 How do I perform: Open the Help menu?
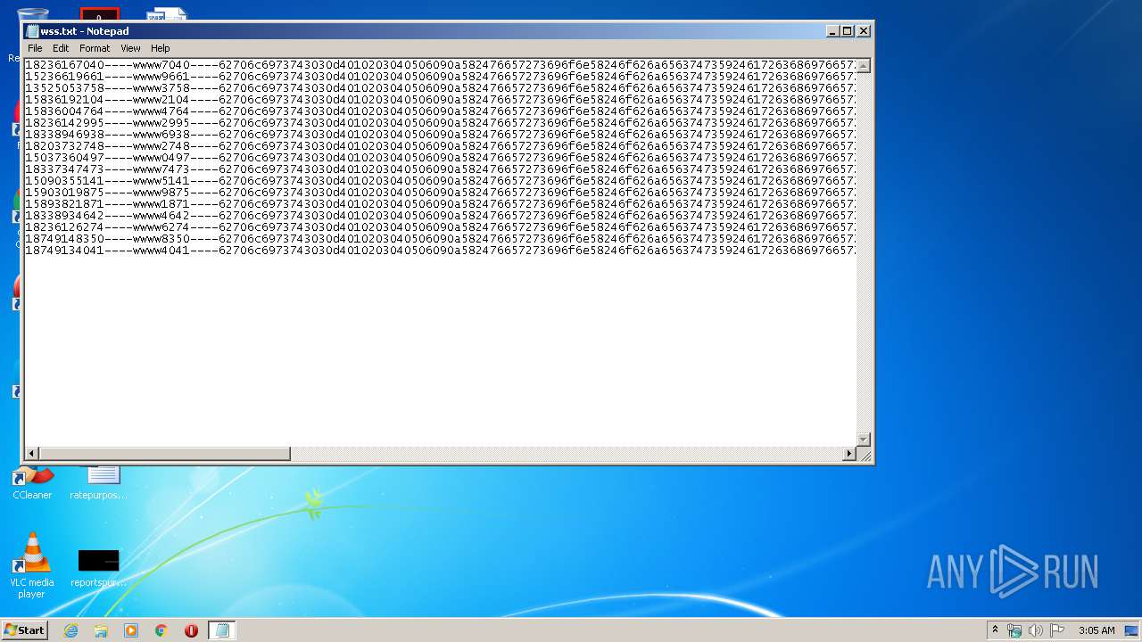pyautogui.click(x=160, y=48)
